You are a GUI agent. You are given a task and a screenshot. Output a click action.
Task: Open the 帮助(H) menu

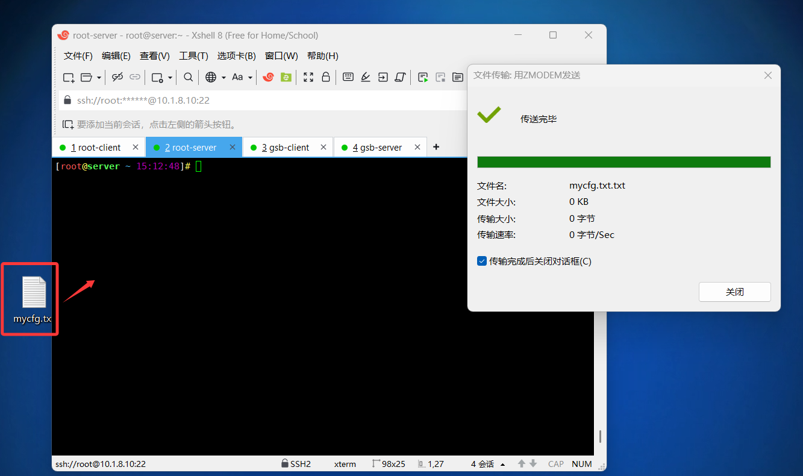click(323, 56)
